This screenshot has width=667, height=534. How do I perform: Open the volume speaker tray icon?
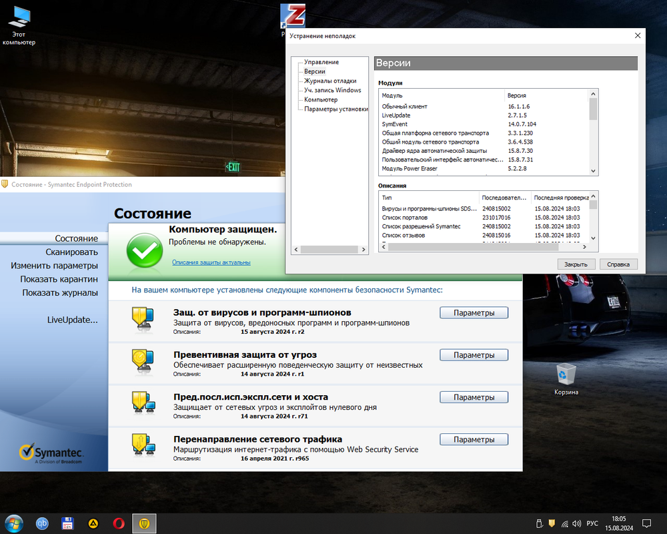click(577, 524)
